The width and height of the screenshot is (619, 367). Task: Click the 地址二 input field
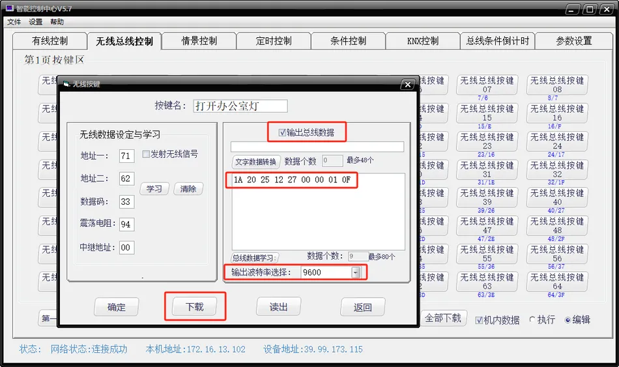[126, 179]
